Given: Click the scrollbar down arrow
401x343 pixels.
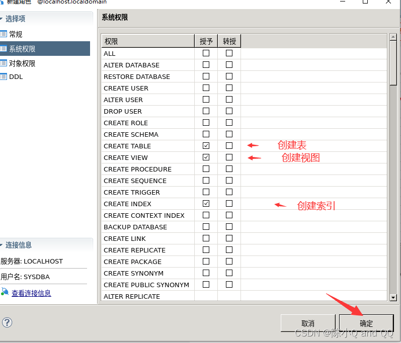Looking at the screenshot, I should tap(393, 298).
